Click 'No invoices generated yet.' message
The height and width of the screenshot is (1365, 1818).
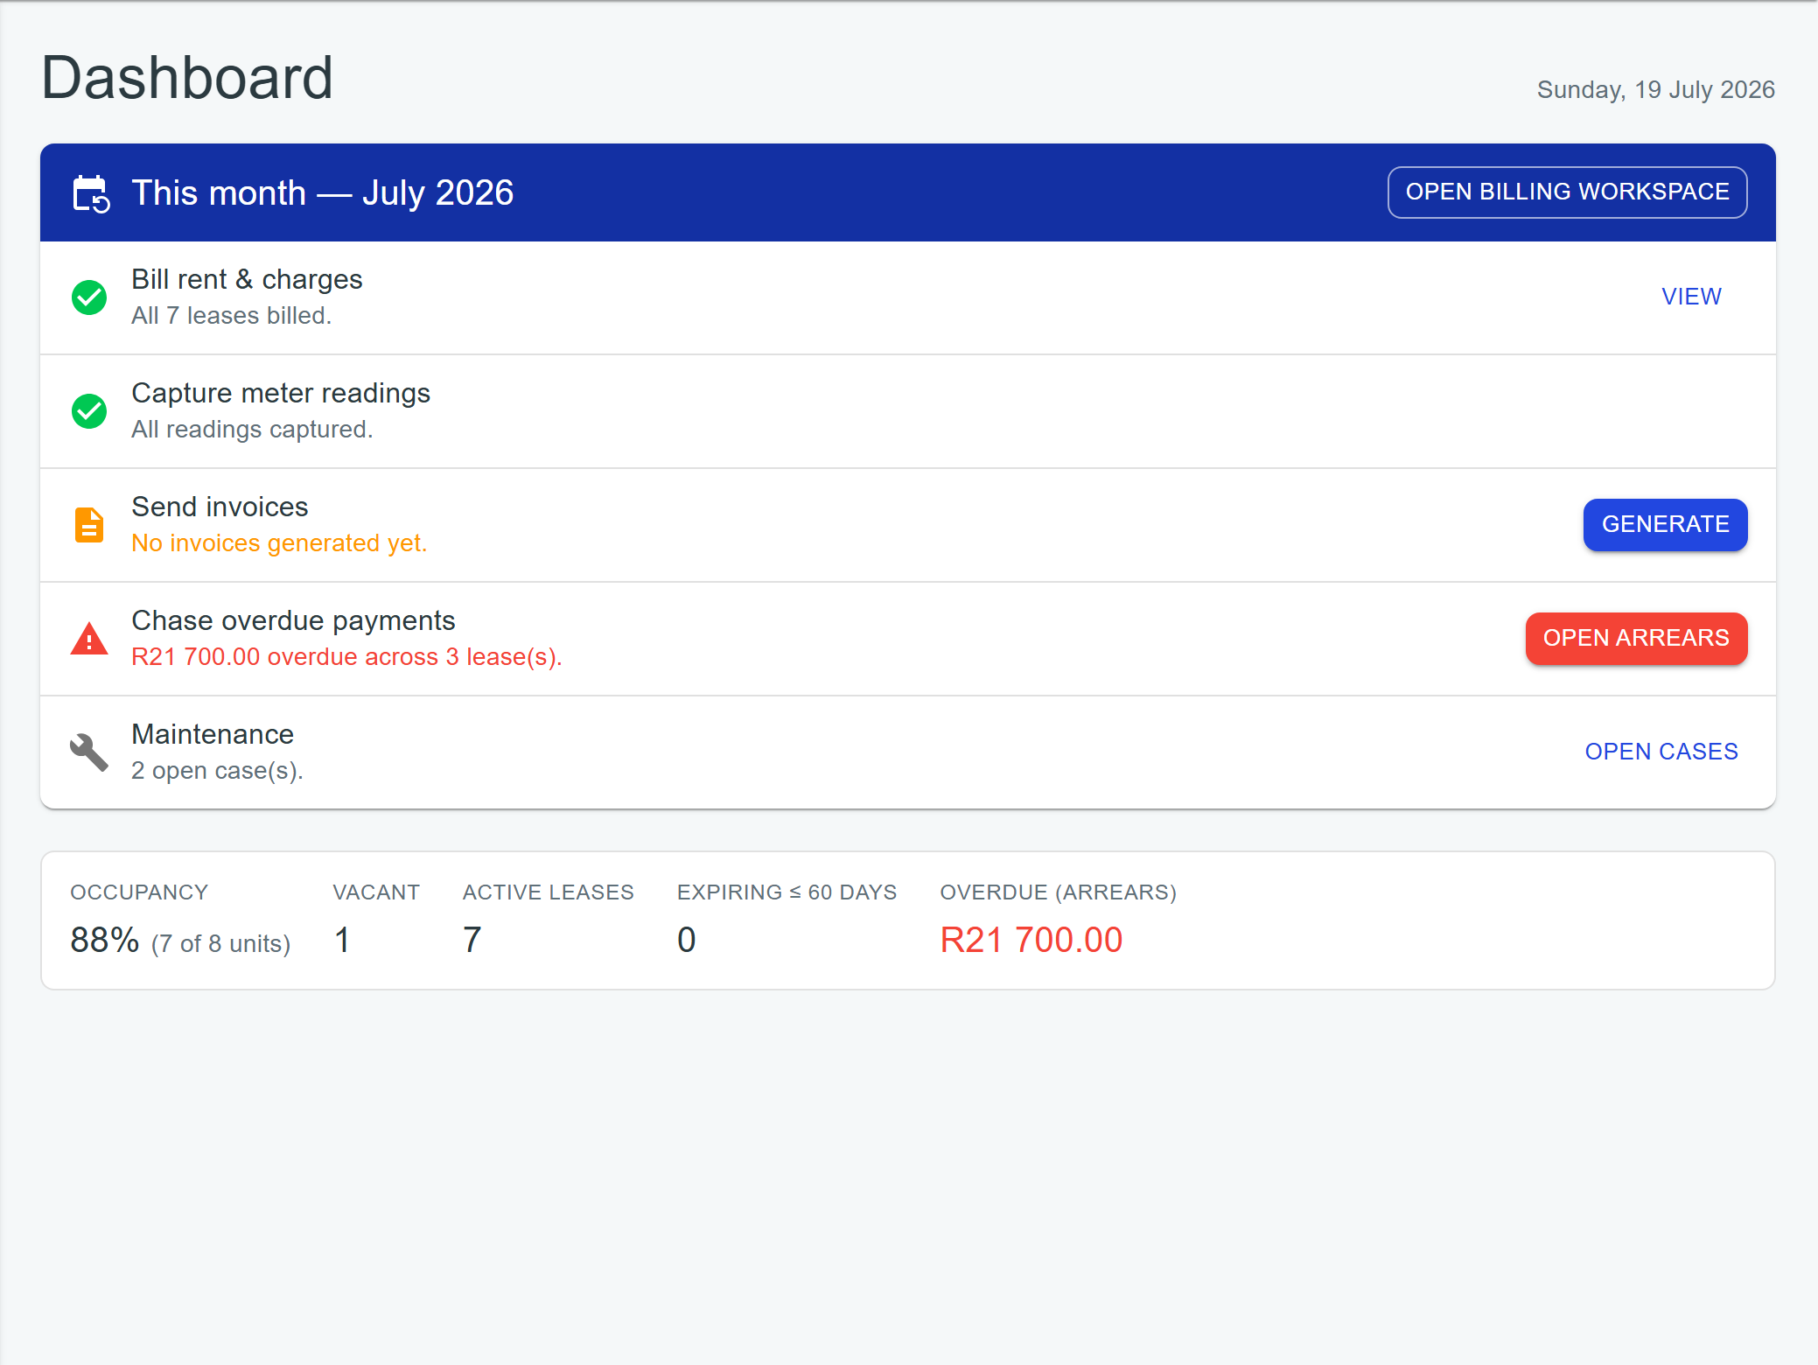(279, 543)
